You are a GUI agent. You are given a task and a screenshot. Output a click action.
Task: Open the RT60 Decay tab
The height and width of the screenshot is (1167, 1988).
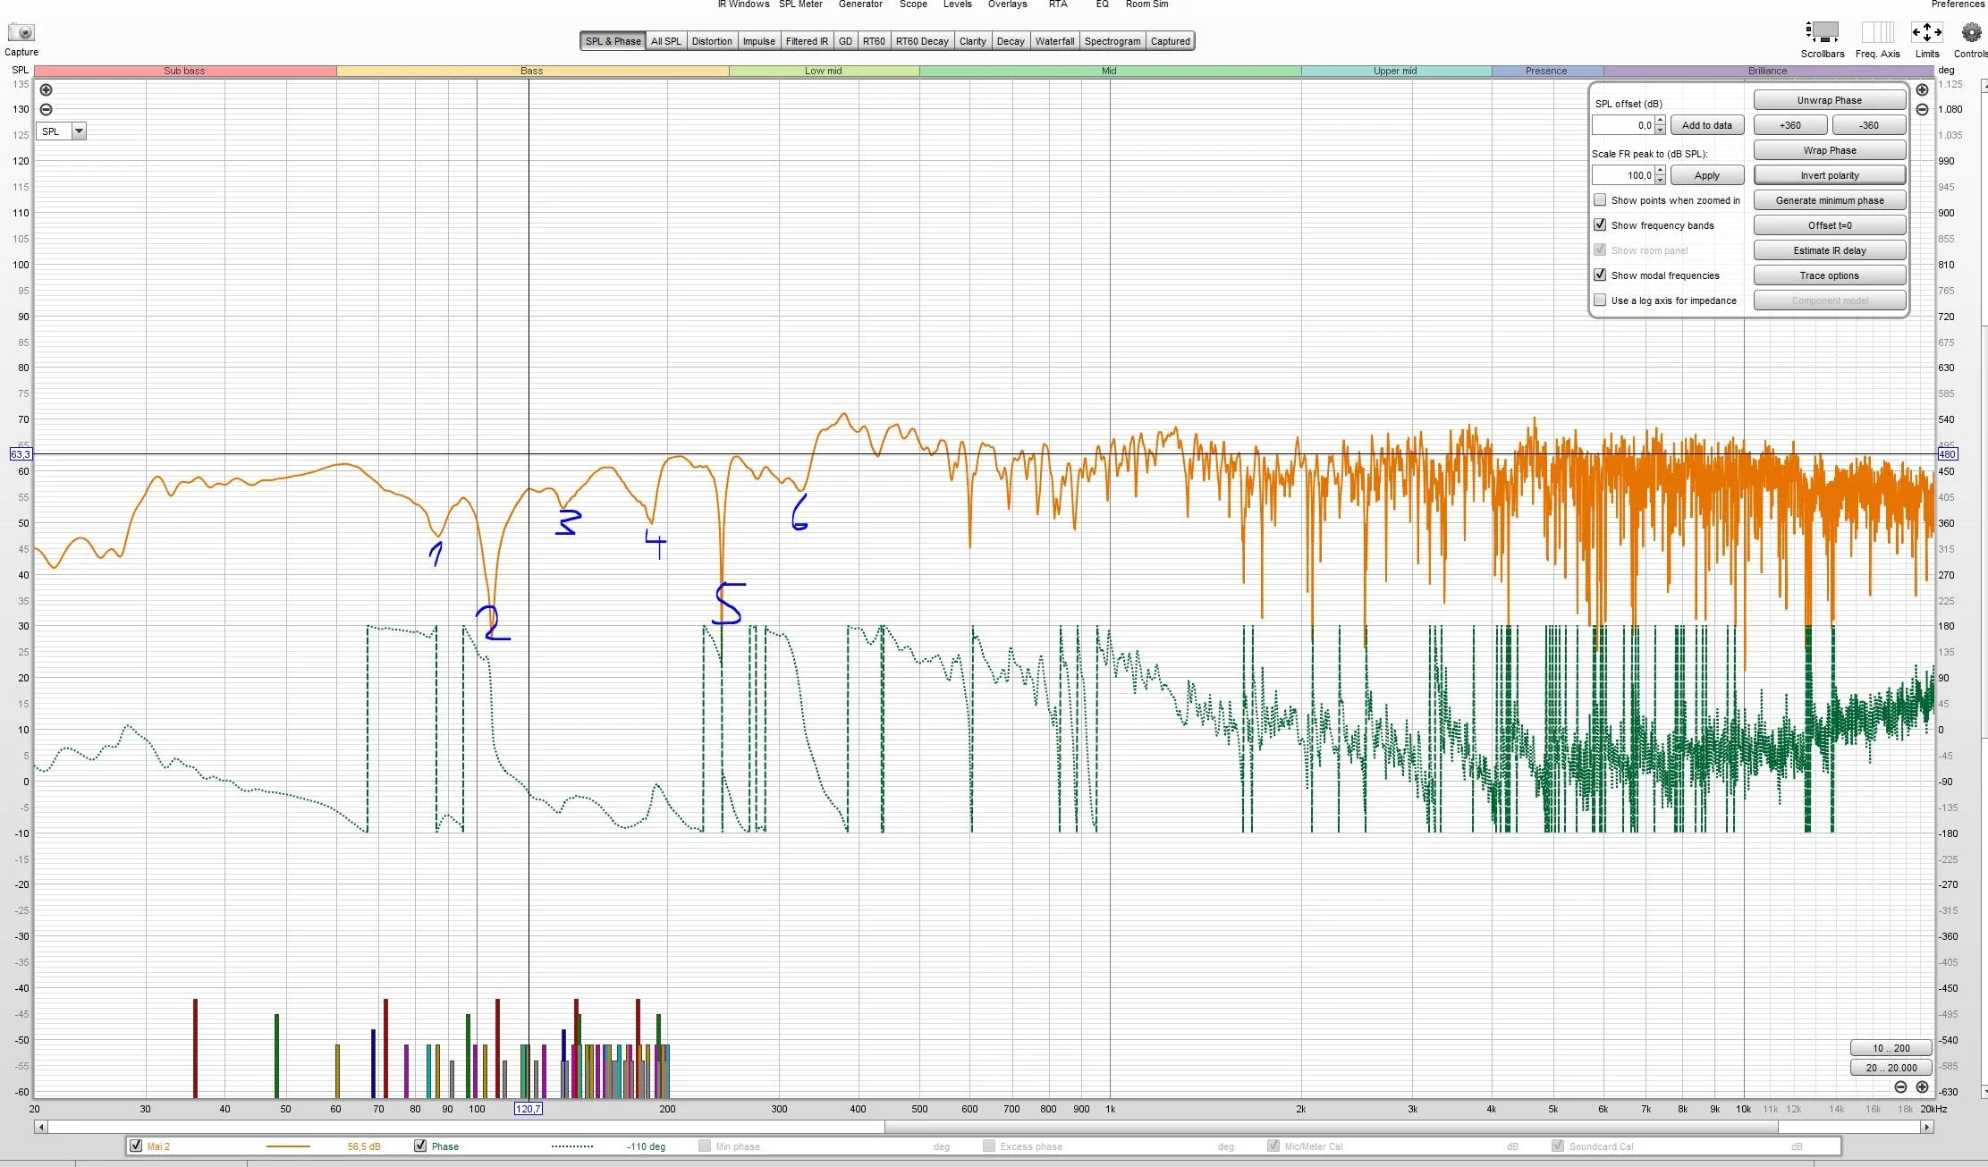922,41
